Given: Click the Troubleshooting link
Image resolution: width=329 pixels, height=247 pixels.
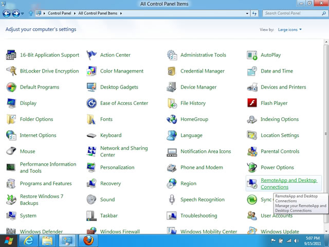Looking at the screenshot, I should [x=199, y=216].
